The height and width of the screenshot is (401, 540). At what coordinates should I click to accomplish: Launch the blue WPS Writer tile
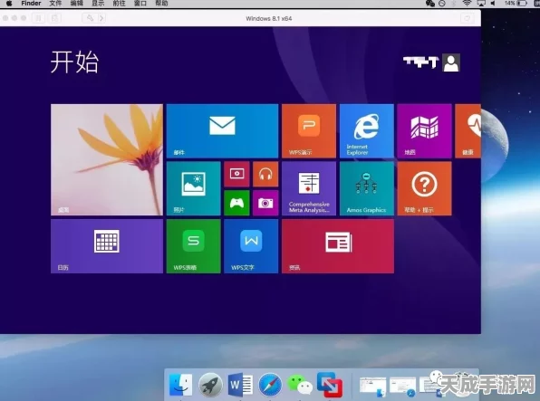pos(251,246)
